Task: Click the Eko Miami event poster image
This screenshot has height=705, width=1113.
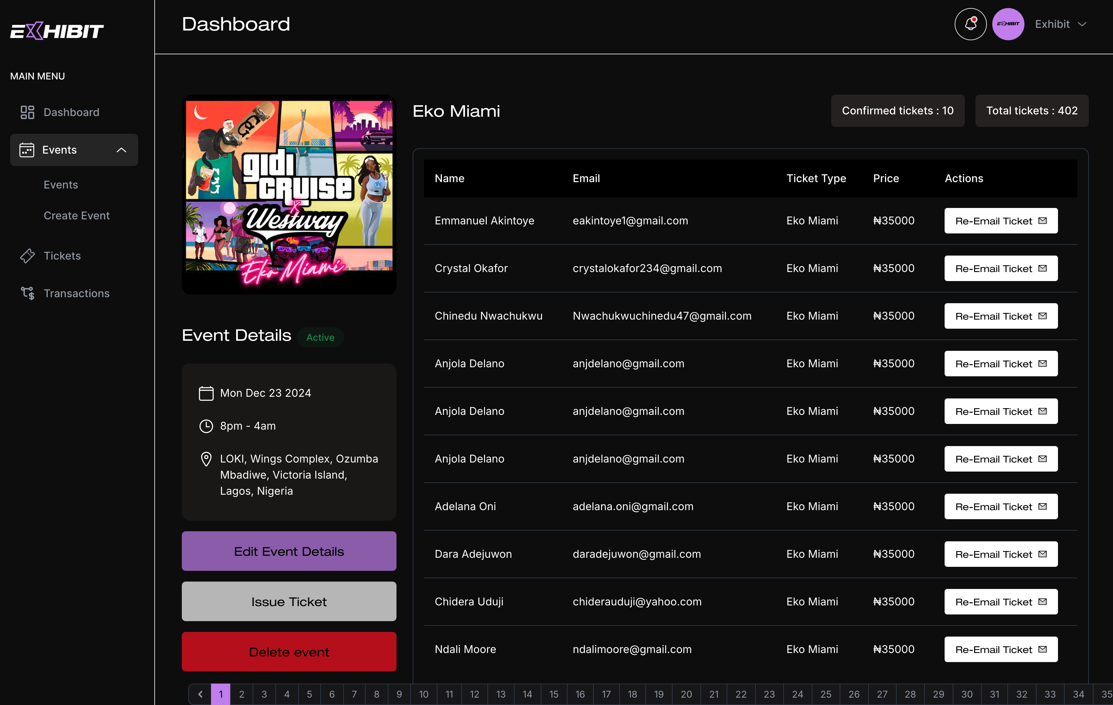Action: coord(289,194)
